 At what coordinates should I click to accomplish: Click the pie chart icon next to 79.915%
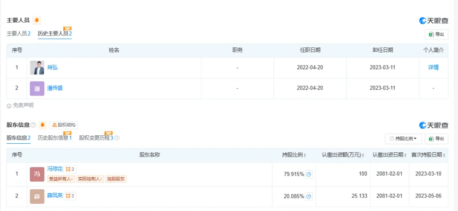click(x=309, y=174)
